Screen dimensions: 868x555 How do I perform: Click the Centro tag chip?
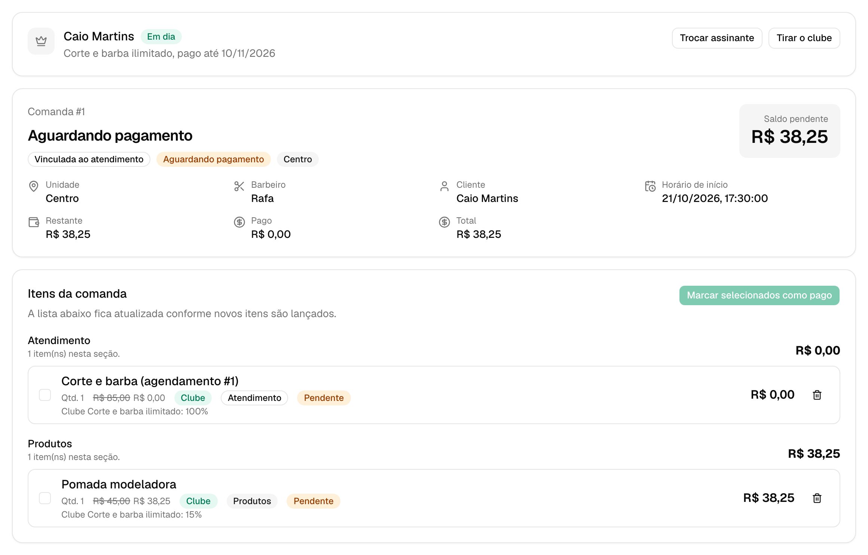point(297,159)
